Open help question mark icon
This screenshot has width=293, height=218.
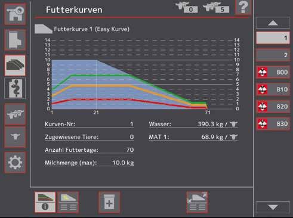243,7
